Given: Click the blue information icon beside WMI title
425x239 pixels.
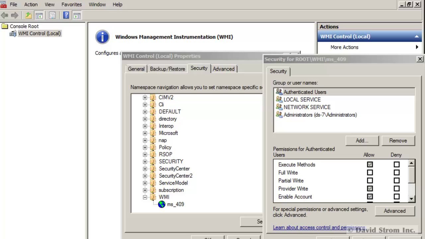Looking at the screenshot, I should [x=102, y=37].
